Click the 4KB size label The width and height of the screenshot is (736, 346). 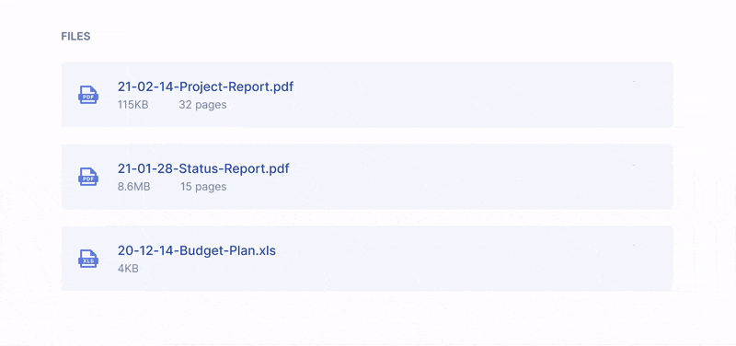(x=128, y=269)
